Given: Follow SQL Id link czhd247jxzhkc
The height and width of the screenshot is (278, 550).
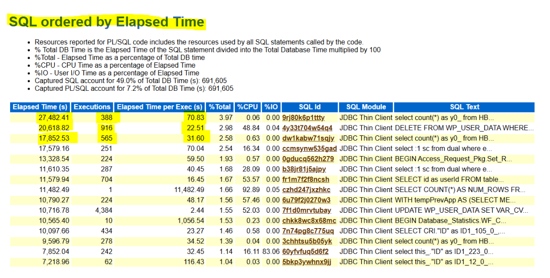Looking at the screenshot, I should pos(306,190).
